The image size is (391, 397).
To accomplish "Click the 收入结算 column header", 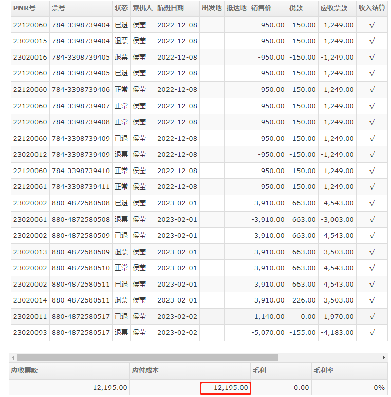I will 372,9.
